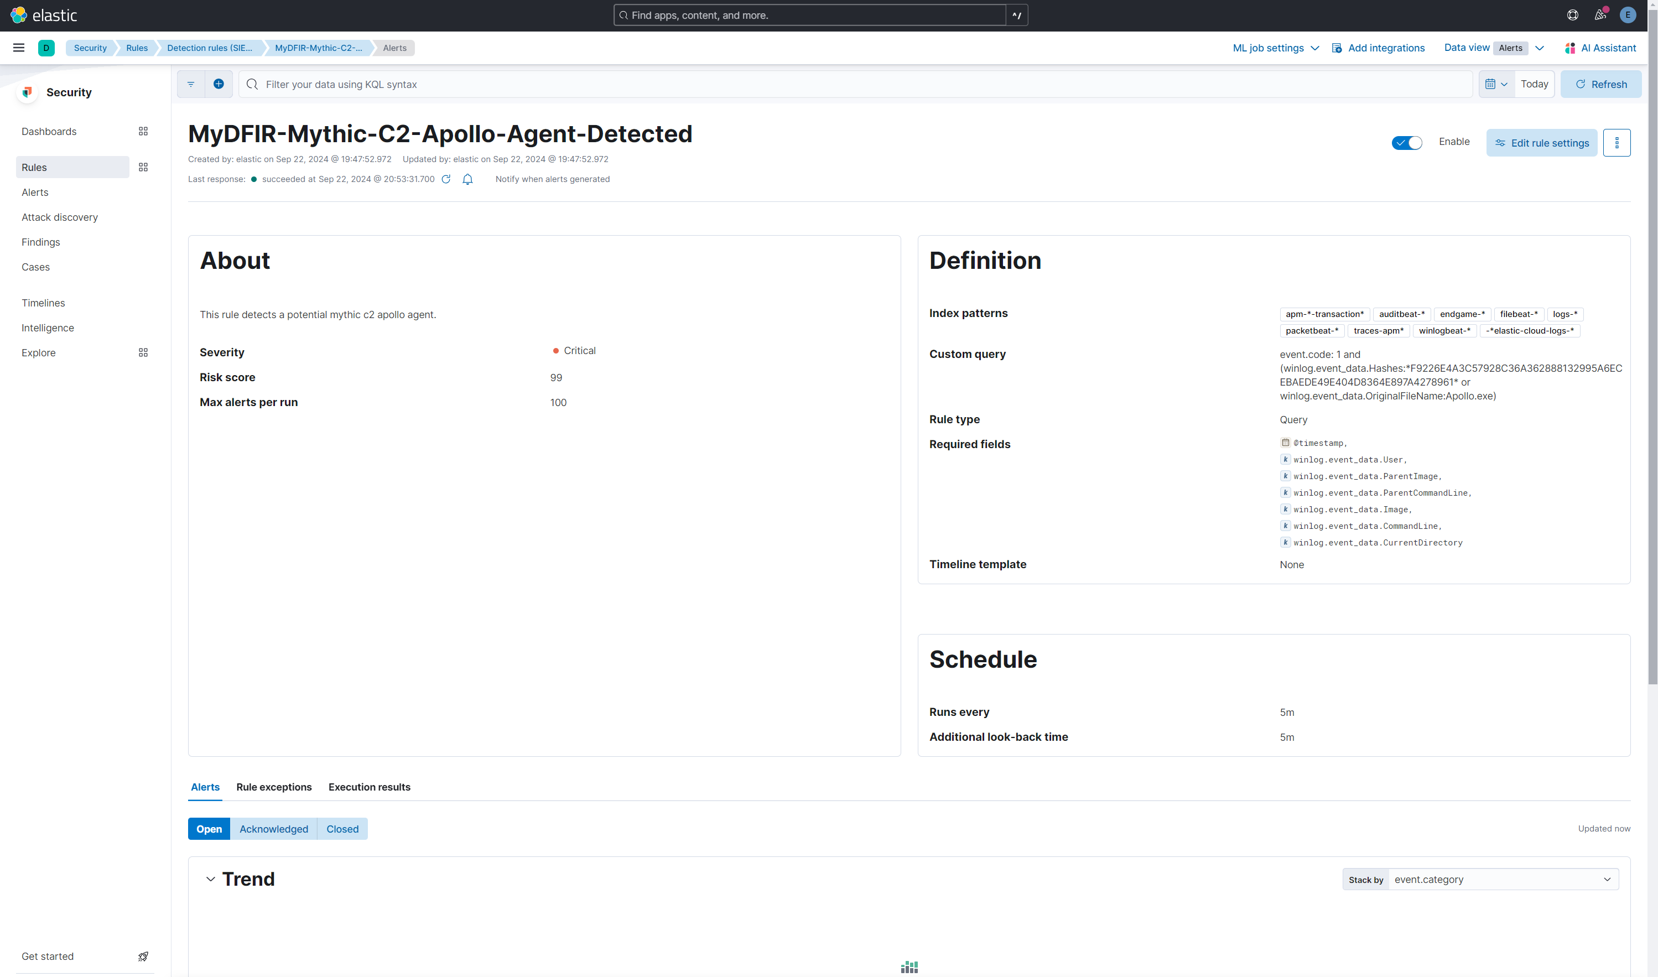This screenshot has height=977, width=1658.
Task: Open the hamburger navigation menu
Action: coord(18,48)
